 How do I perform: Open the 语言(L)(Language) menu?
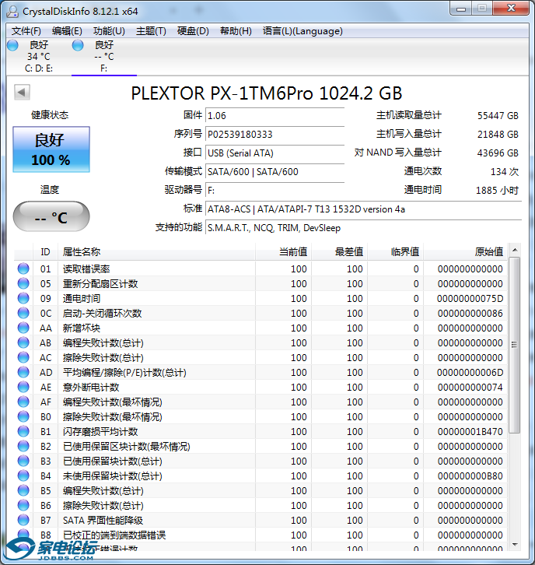coord(302,31)
